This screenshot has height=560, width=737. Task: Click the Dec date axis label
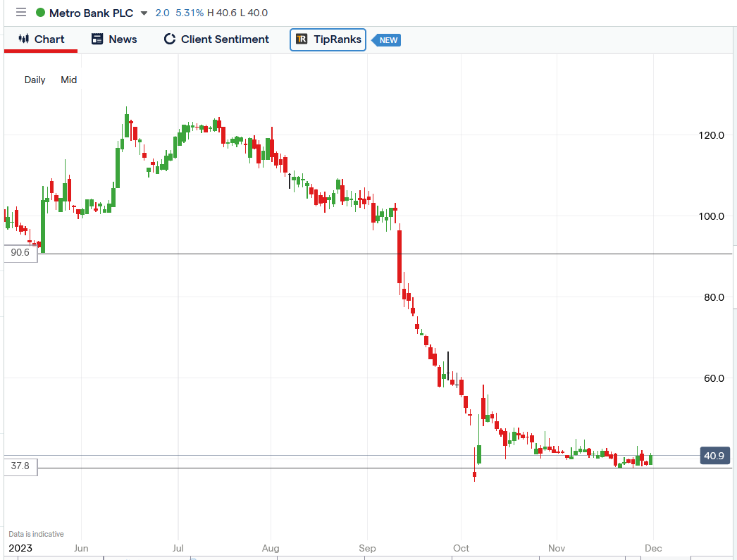(653, 548)
